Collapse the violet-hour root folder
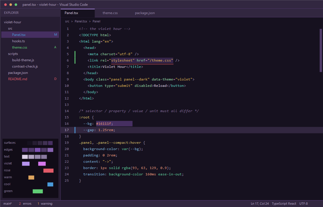Viewport: 323px width, 207px height. point(13,22)
